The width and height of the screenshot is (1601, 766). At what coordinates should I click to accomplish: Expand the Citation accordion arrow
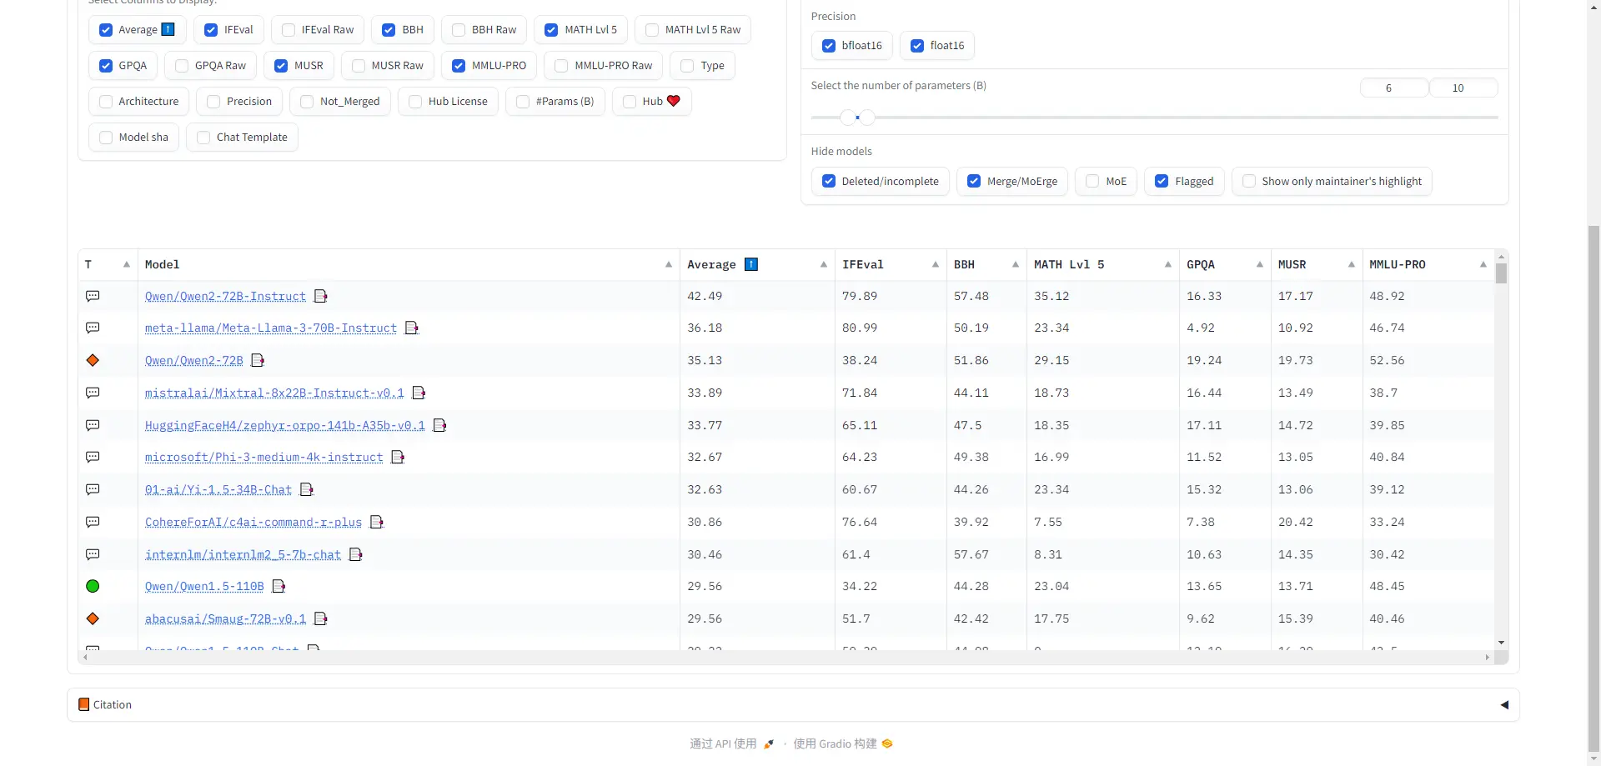pyautogui.click(x=1504, y=704)
